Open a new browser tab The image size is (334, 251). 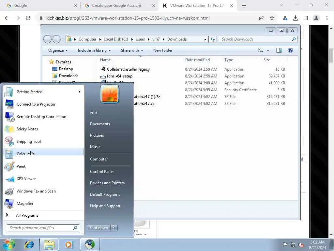(x=244, y=6)
